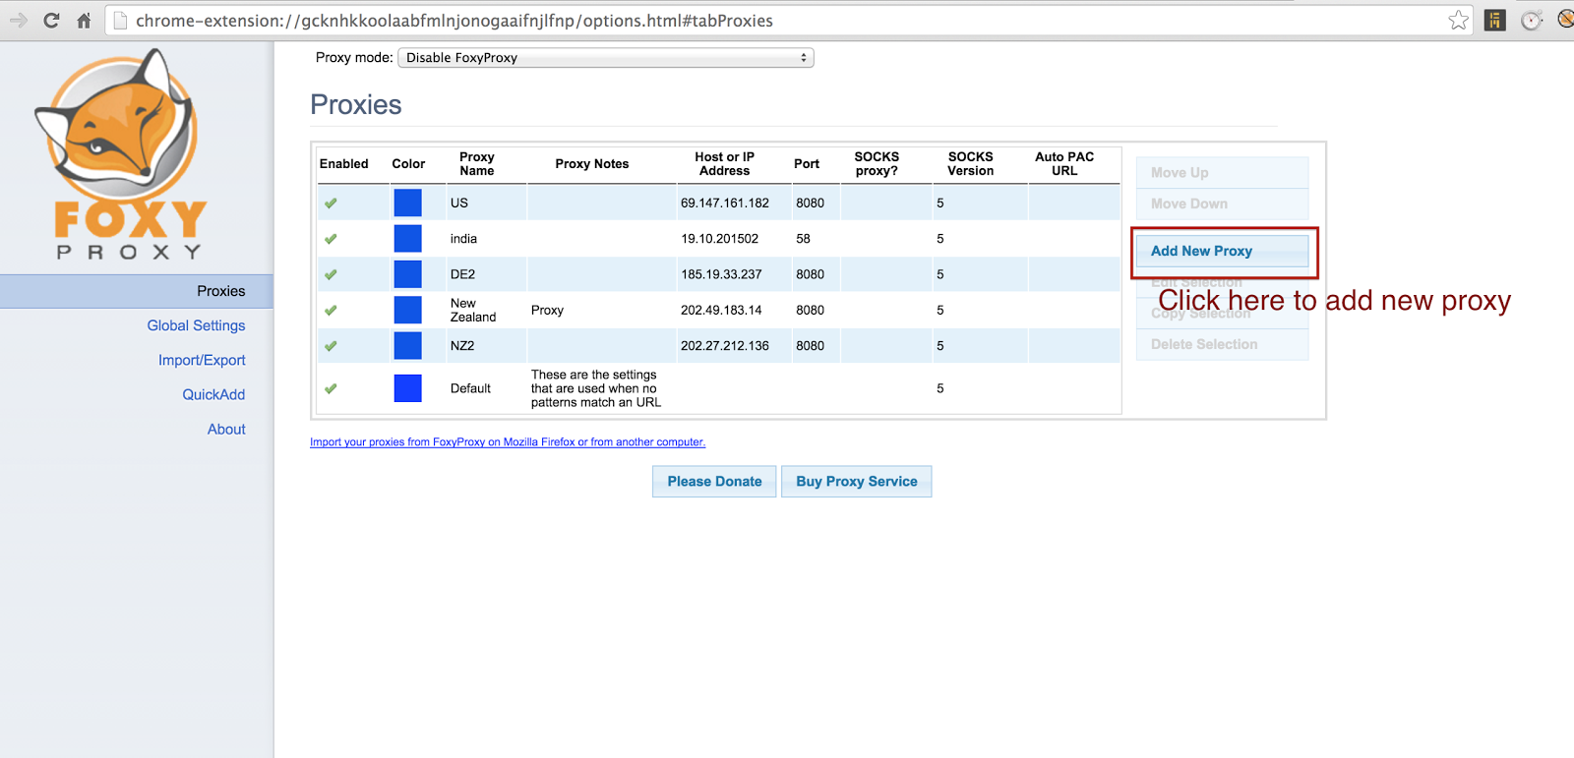Select the IP address 19.10.201502

[x=720, y=239]
